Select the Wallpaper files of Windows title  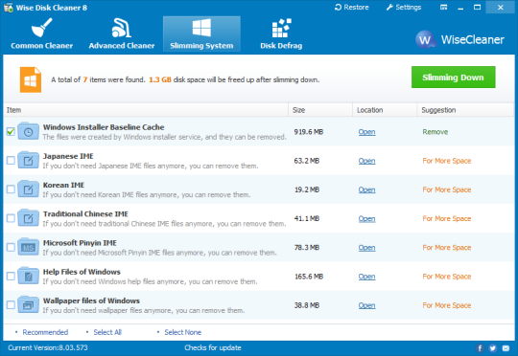91,300
